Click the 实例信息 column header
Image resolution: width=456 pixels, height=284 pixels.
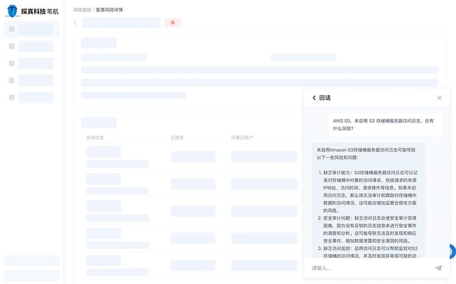95,138
